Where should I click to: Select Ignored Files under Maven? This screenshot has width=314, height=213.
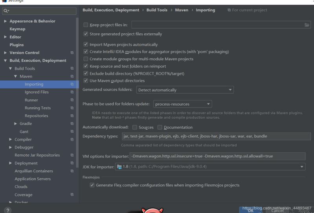point(37,92)
